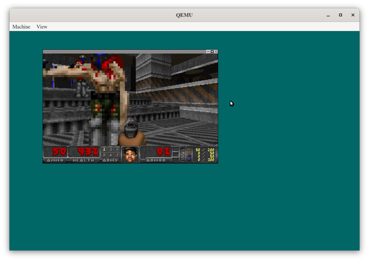
Task: Open the Machine menu
Action: (21, 27)
